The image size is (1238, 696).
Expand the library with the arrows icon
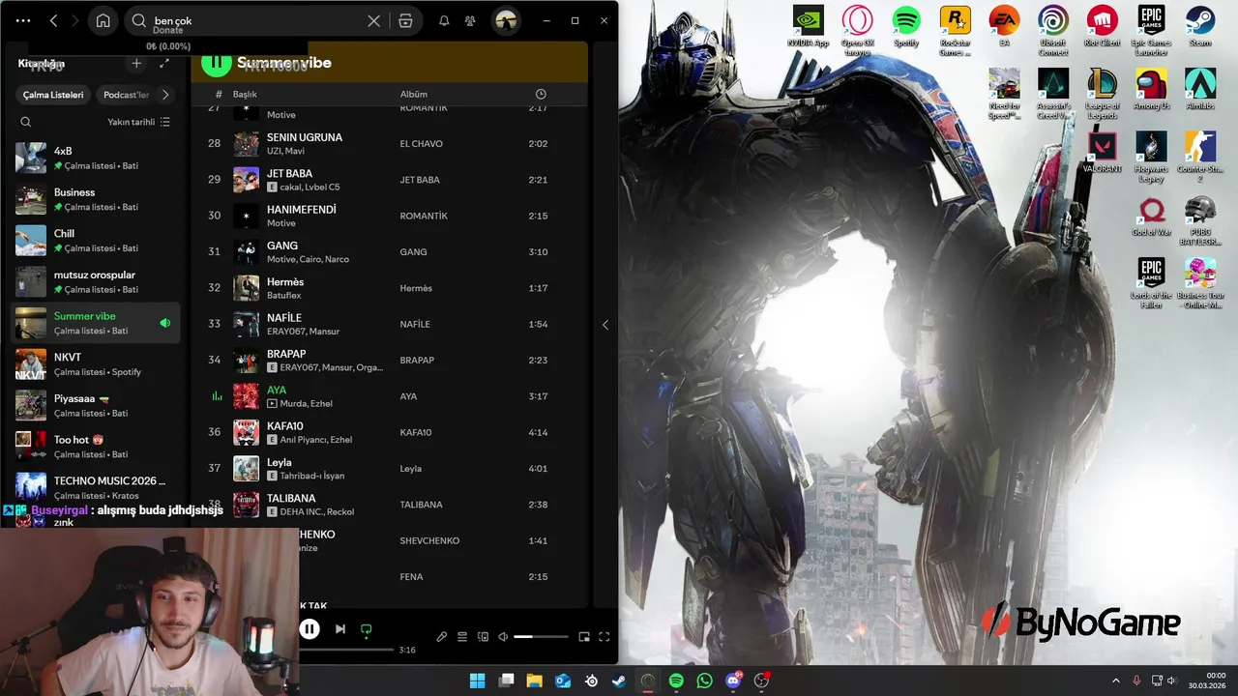pyautogui.click(x=163, y=63)
